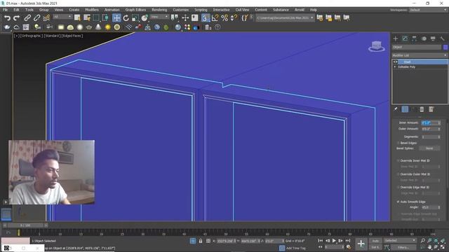The image size is (449, 252).
Task: Open the Workspaces Default dropdown
Action: click(428, 10)
